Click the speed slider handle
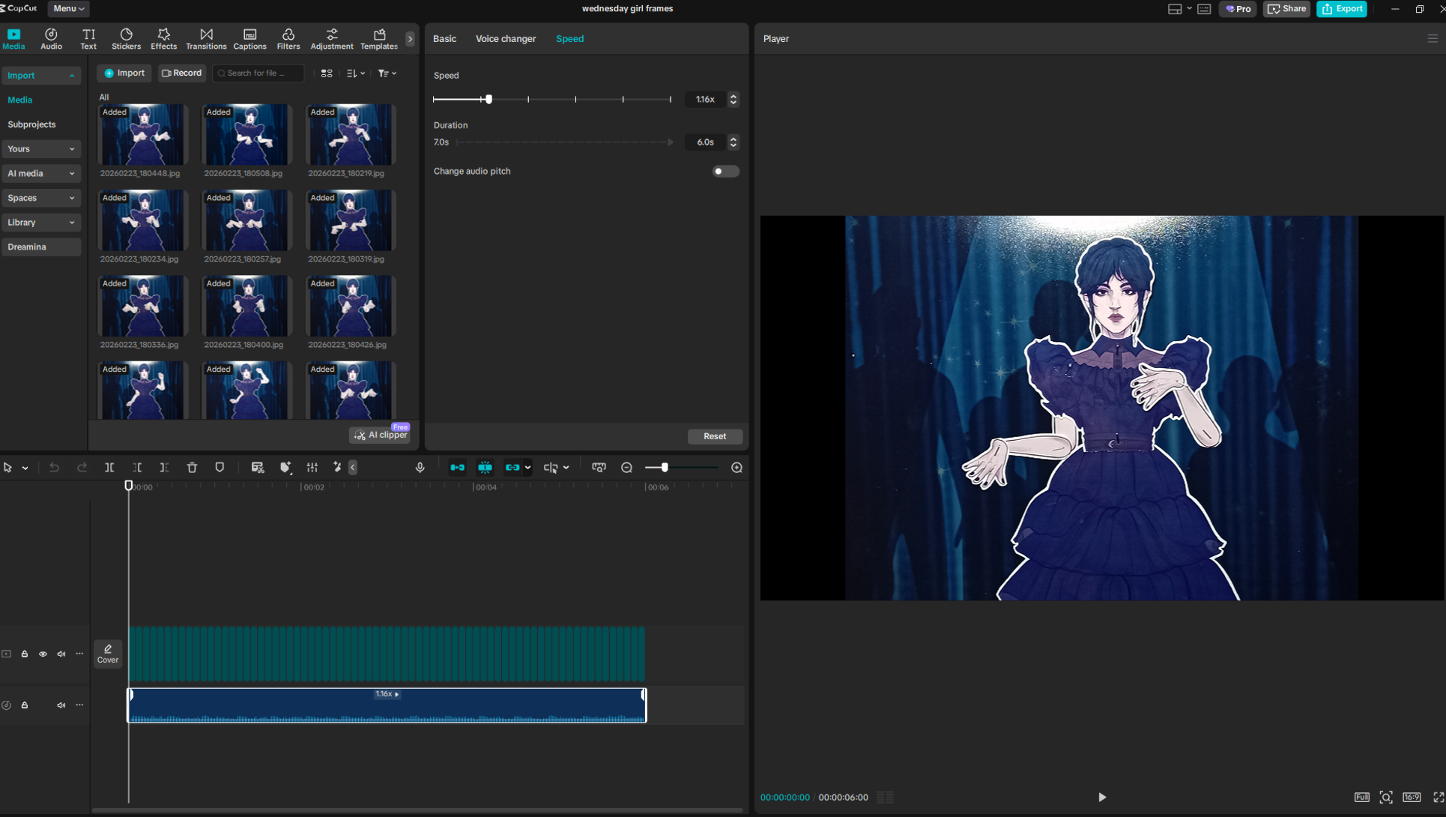Viewport: 1446px width, 817px height. pyautogui.click(x=488, y=99)
